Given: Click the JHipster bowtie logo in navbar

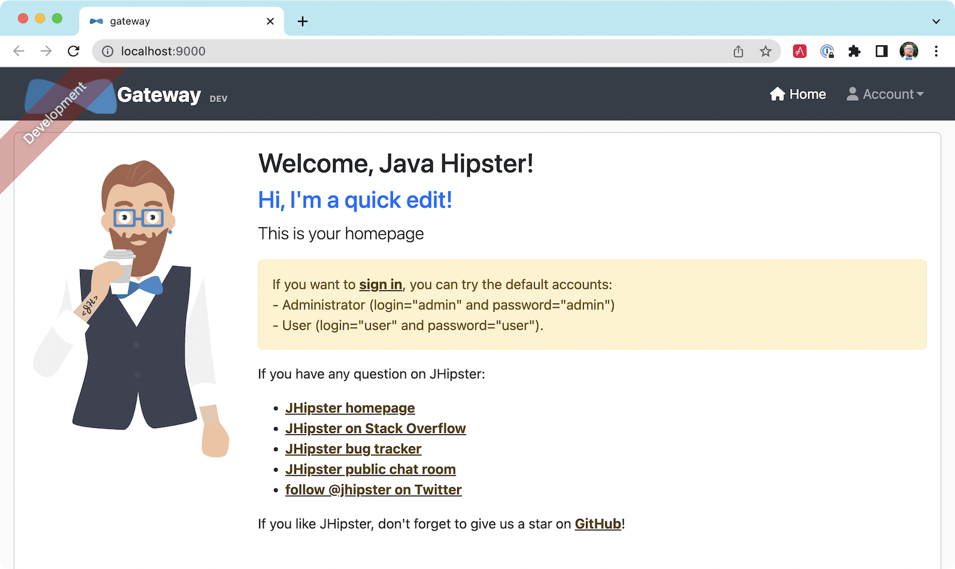Looking at the screenshot, I should click(x=70, y=95).
